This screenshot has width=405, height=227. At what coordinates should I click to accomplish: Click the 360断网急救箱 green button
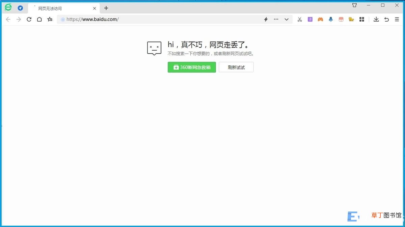(x=192, y=67)
